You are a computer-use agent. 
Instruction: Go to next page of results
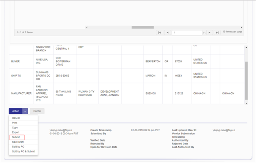click(210, 33)
